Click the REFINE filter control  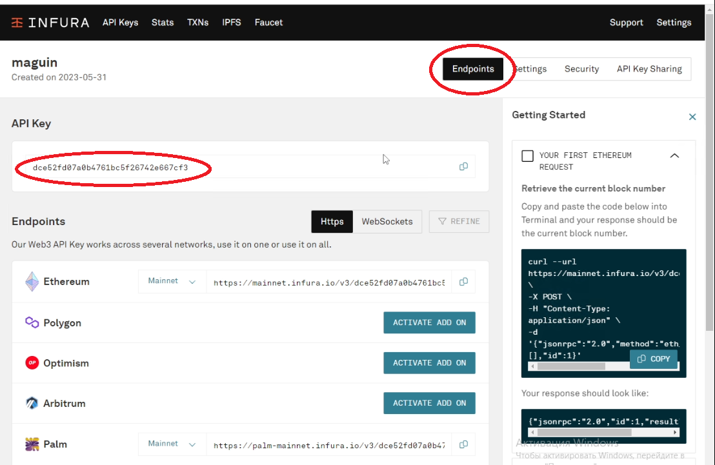coord(459,221)
